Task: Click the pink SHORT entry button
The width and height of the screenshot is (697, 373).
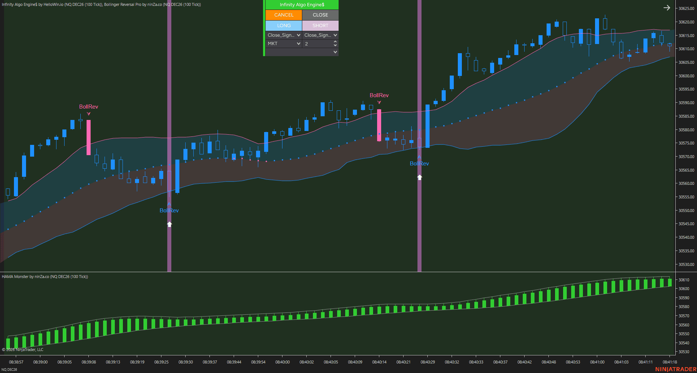Action: pyautogui.click(x=320, y=26)
